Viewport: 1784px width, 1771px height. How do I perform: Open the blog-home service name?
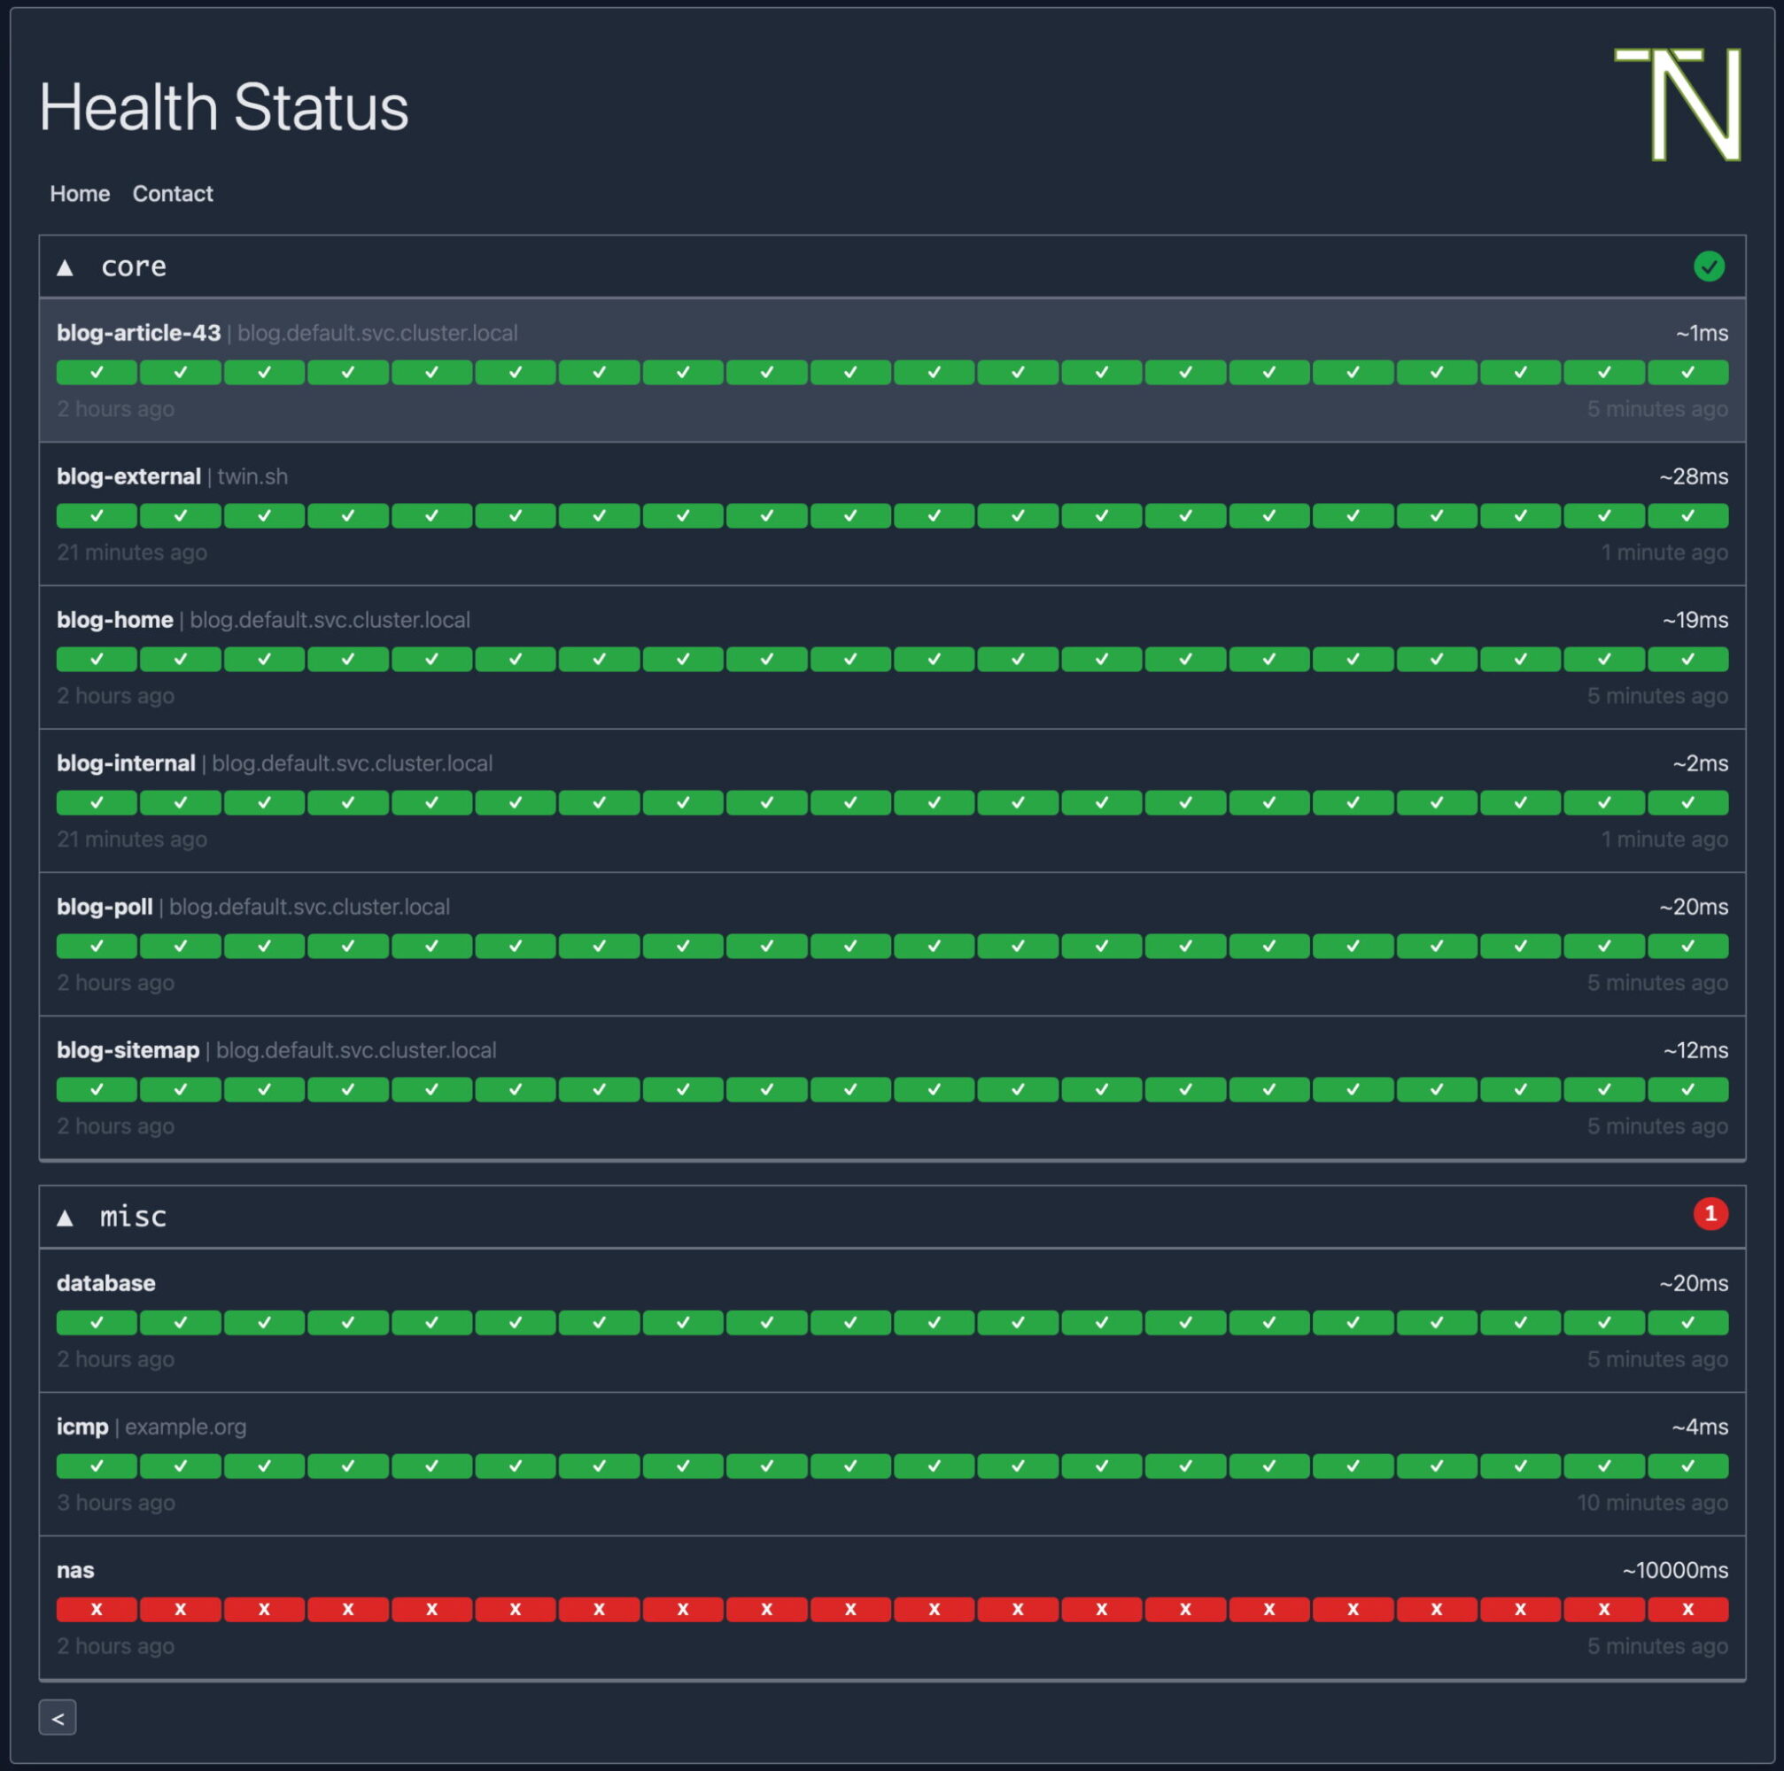[x=114, y=620]
